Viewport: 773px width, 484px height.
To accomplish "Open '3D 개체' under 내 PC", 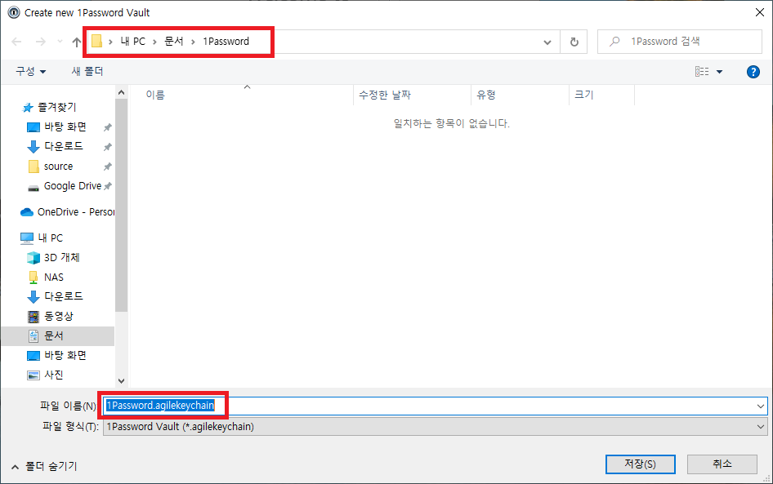I will coord(61,258).
